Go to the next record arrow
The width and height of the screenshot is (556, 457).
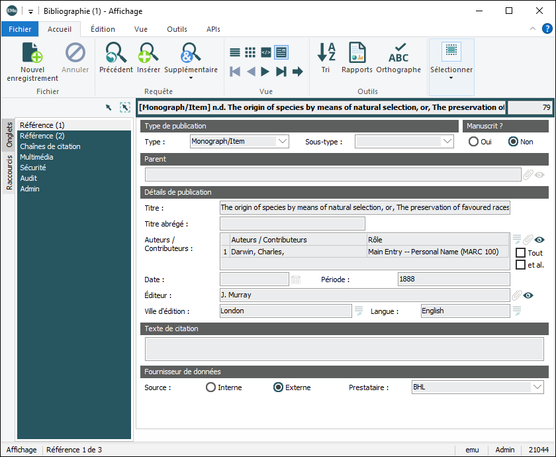point(265,72)
